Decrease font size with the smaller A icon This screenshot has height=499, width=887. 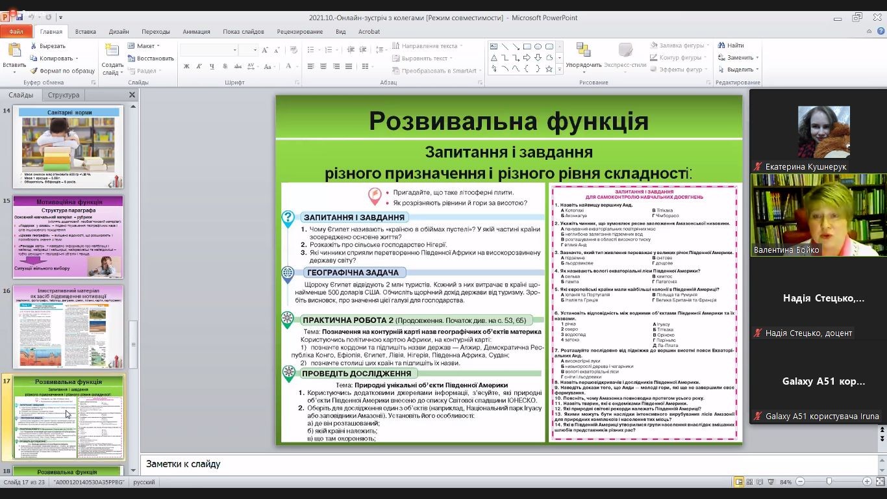[x=277, y=50]
